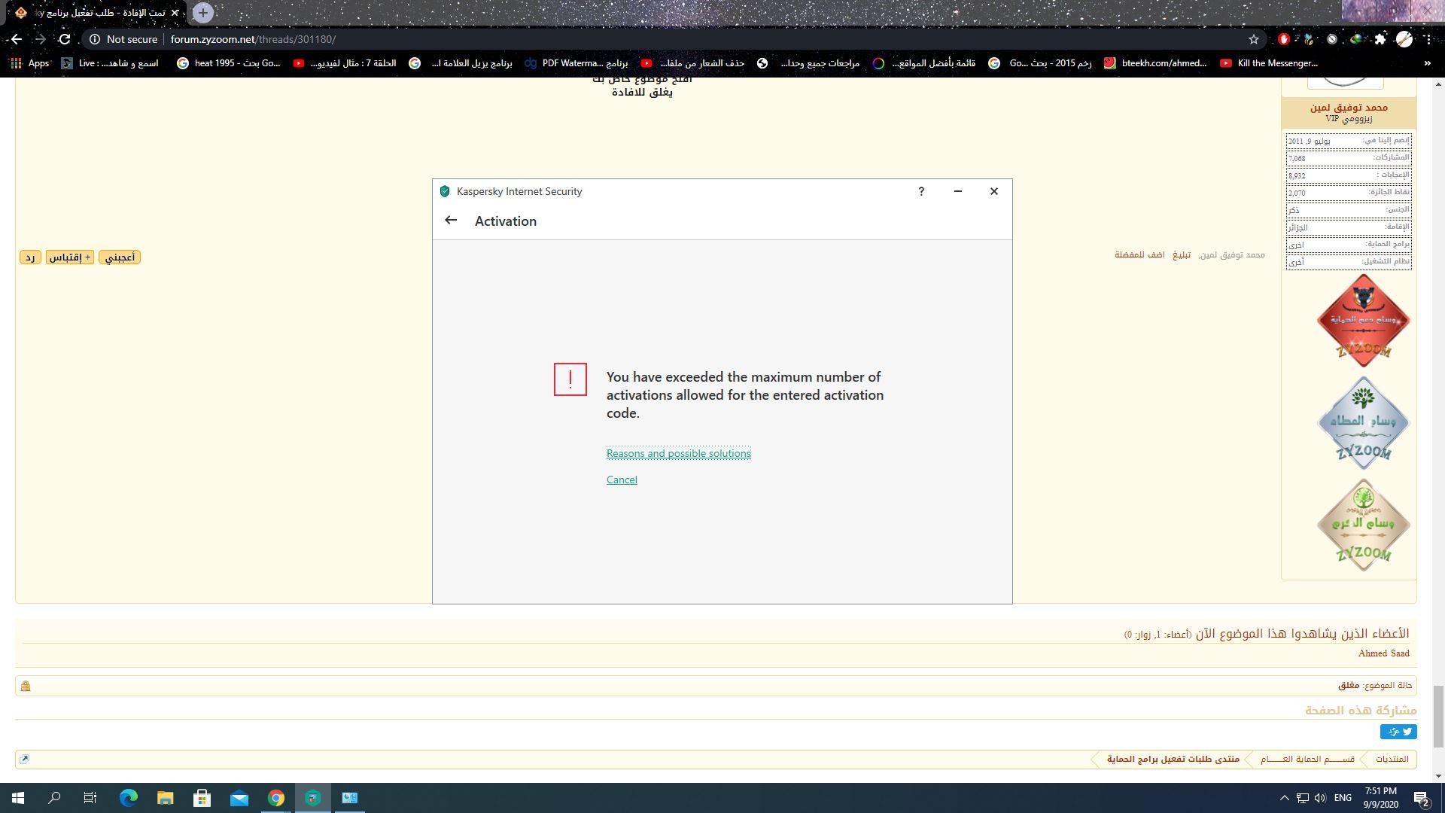Open the Apps bookmarks shortcut
This screenshot has height=813, width=1445.
[x=30, y=63]
